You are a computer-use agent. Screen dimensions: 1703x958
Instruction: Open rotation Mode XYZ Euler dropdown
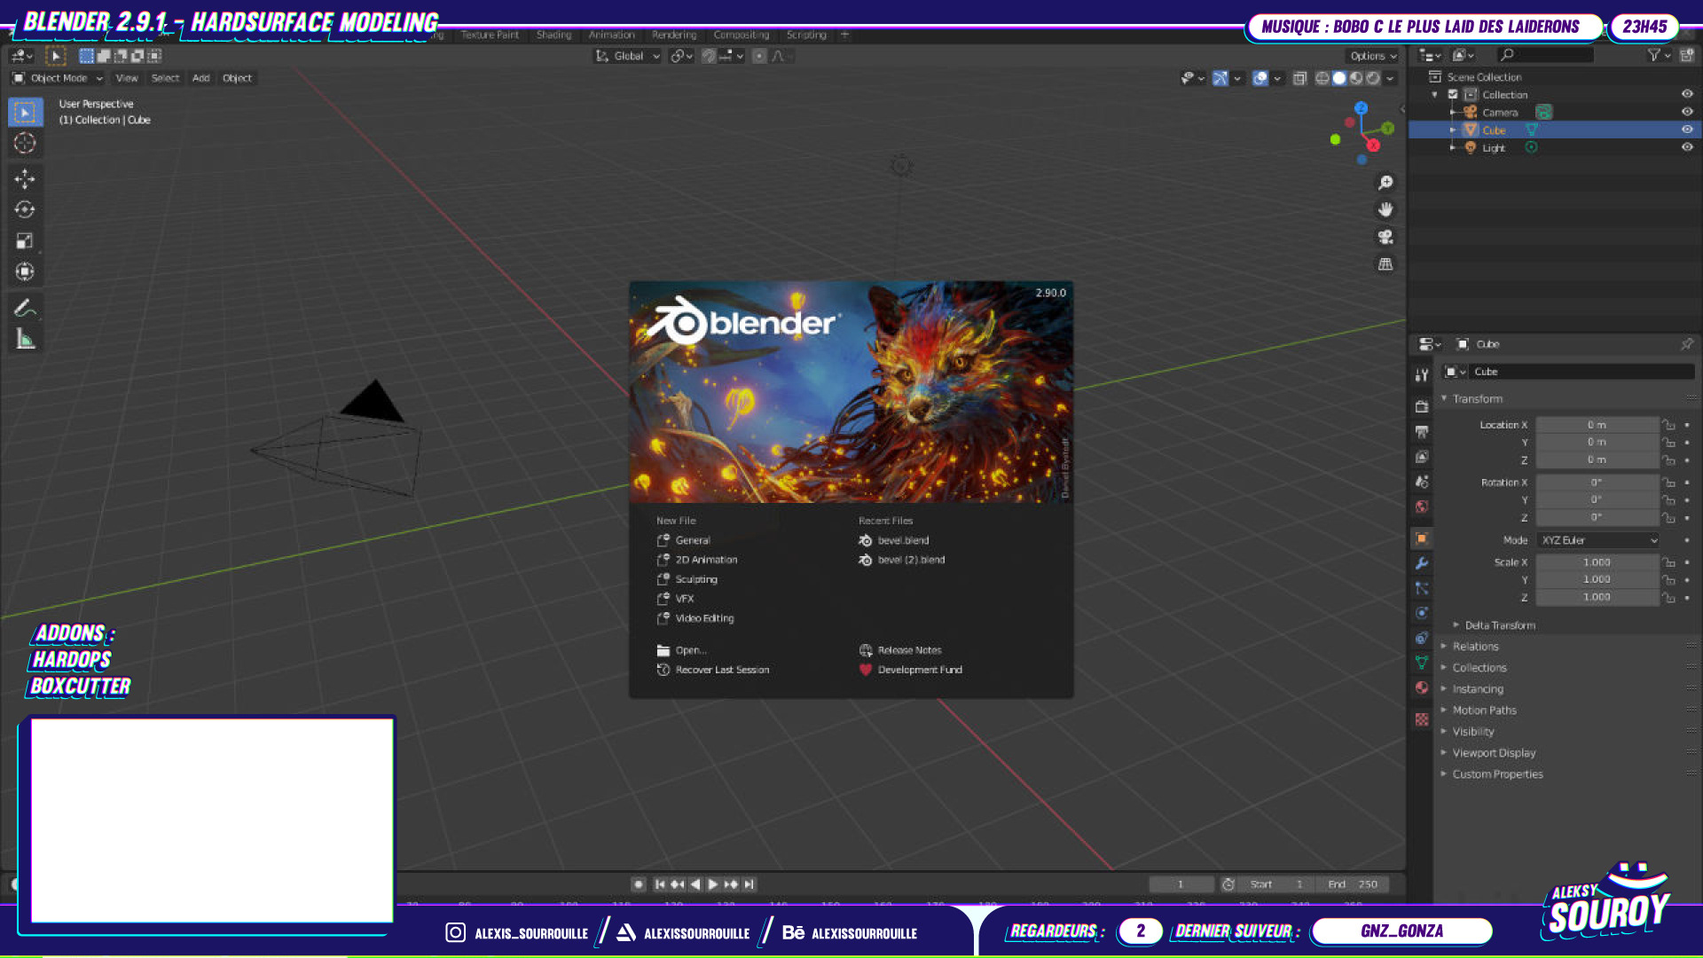tap(1598, 540)
